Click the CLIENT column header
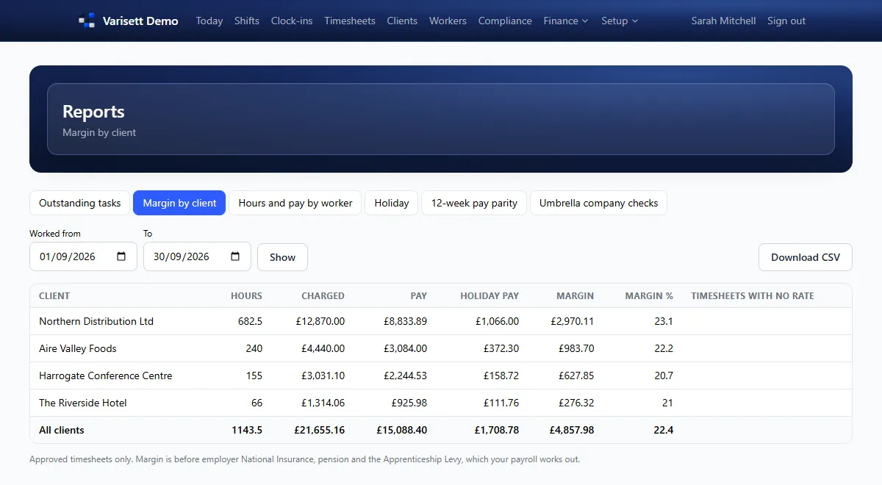This screenshot has height=485, width=882. (x=54, y=295)
